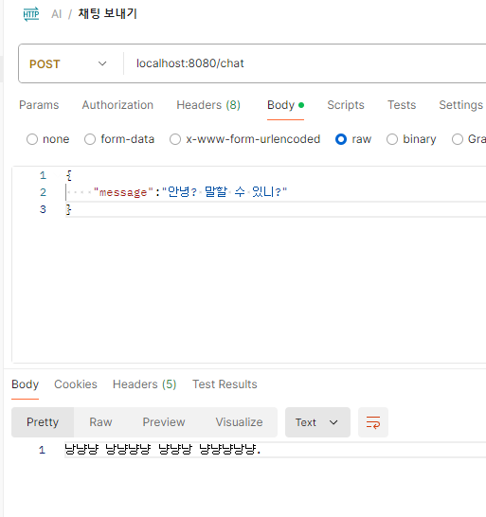Toggle word wrap icon in response toolbar
486x517 pixels.
pyautogui.click(x=373, y=422)
